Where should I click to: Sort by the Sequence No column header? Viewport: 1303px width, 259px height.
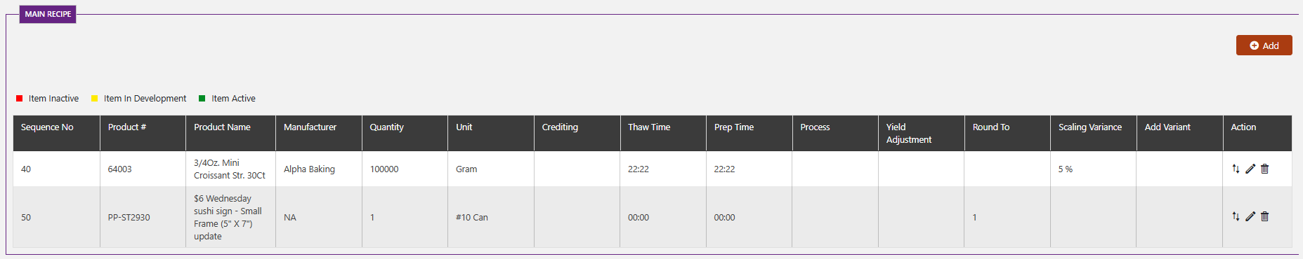(47, 127)
